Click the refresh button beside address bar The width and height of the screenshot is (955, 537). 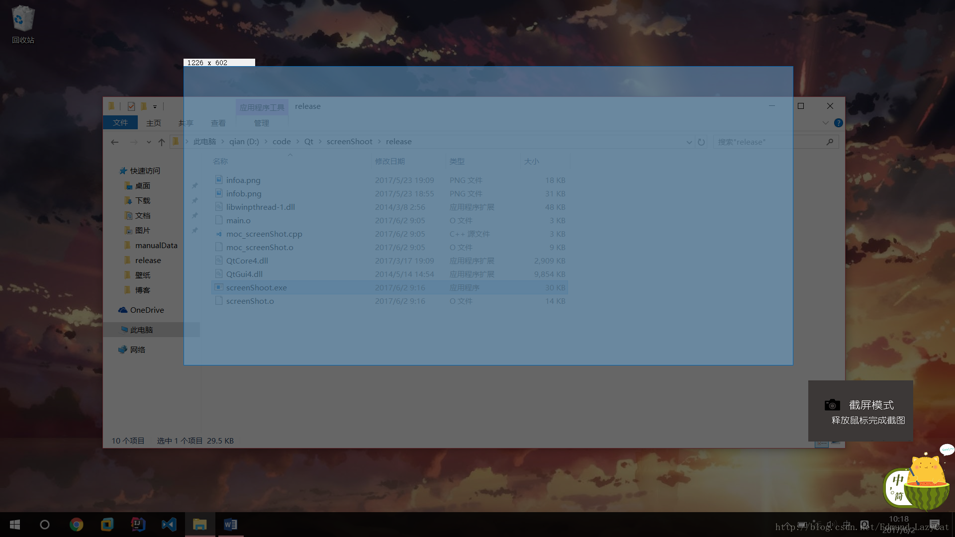[x=701, y=142]
